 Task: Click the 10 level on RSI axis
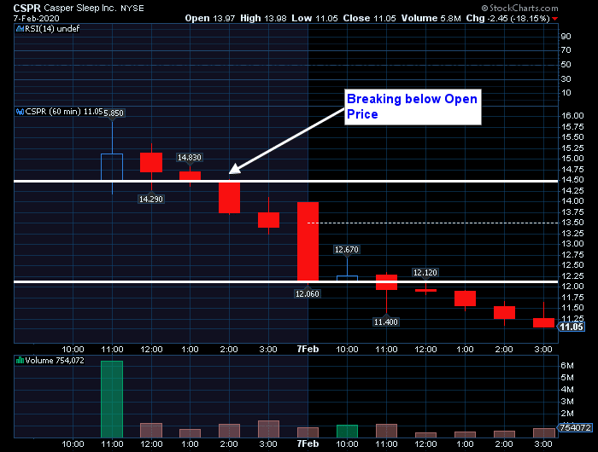[566, 93]
